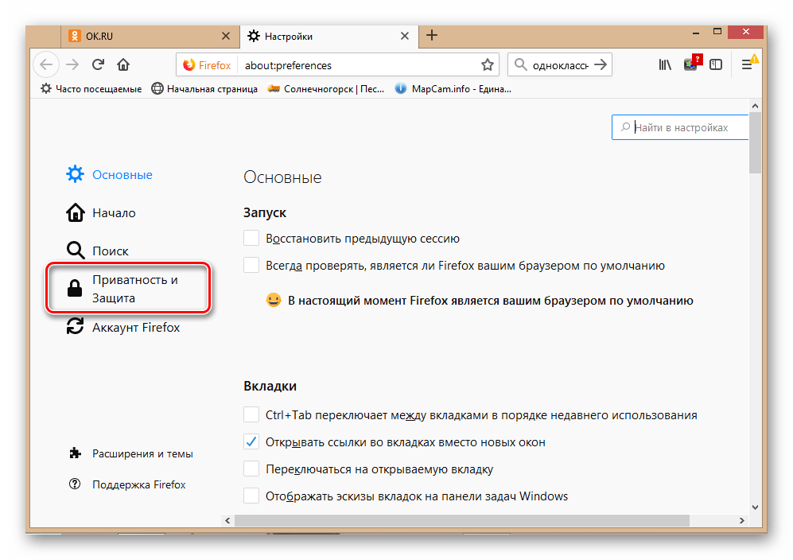
Task: Uncheck Открывать ссылки во вкладках
Action: (x=251, y=441)
